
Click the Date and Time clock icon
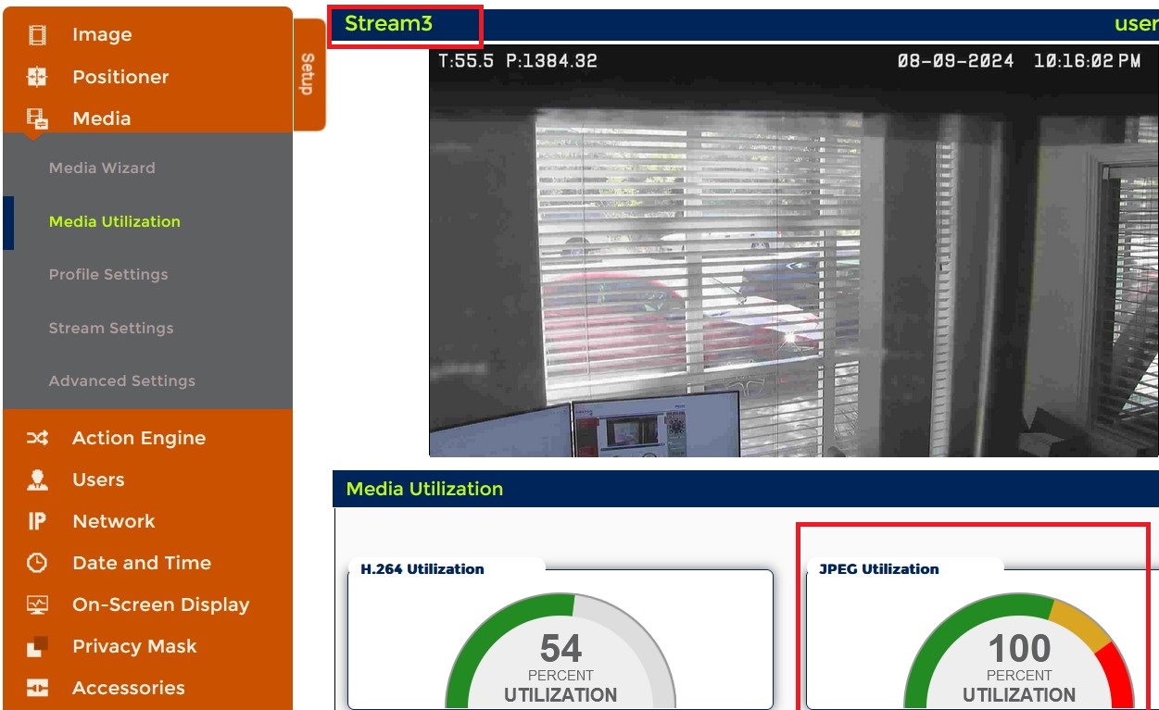click(x=37, y=563)
